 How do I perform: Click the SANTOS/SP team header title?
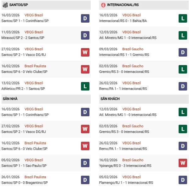[18, 5]
